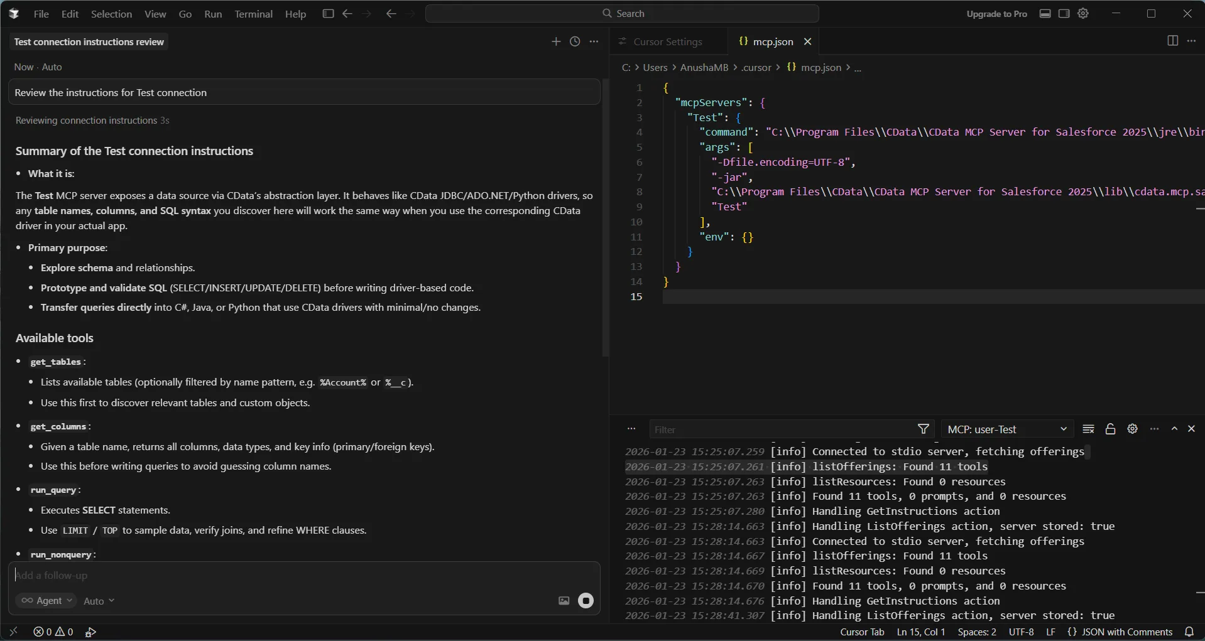Switch to the Cursor Settings tab
Viewport: 1205px width, 641px height.
(667, 41)
